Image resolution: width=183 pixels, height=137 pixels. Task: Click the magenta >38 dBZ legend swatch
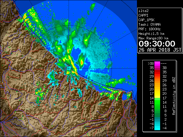pos(157,63)
